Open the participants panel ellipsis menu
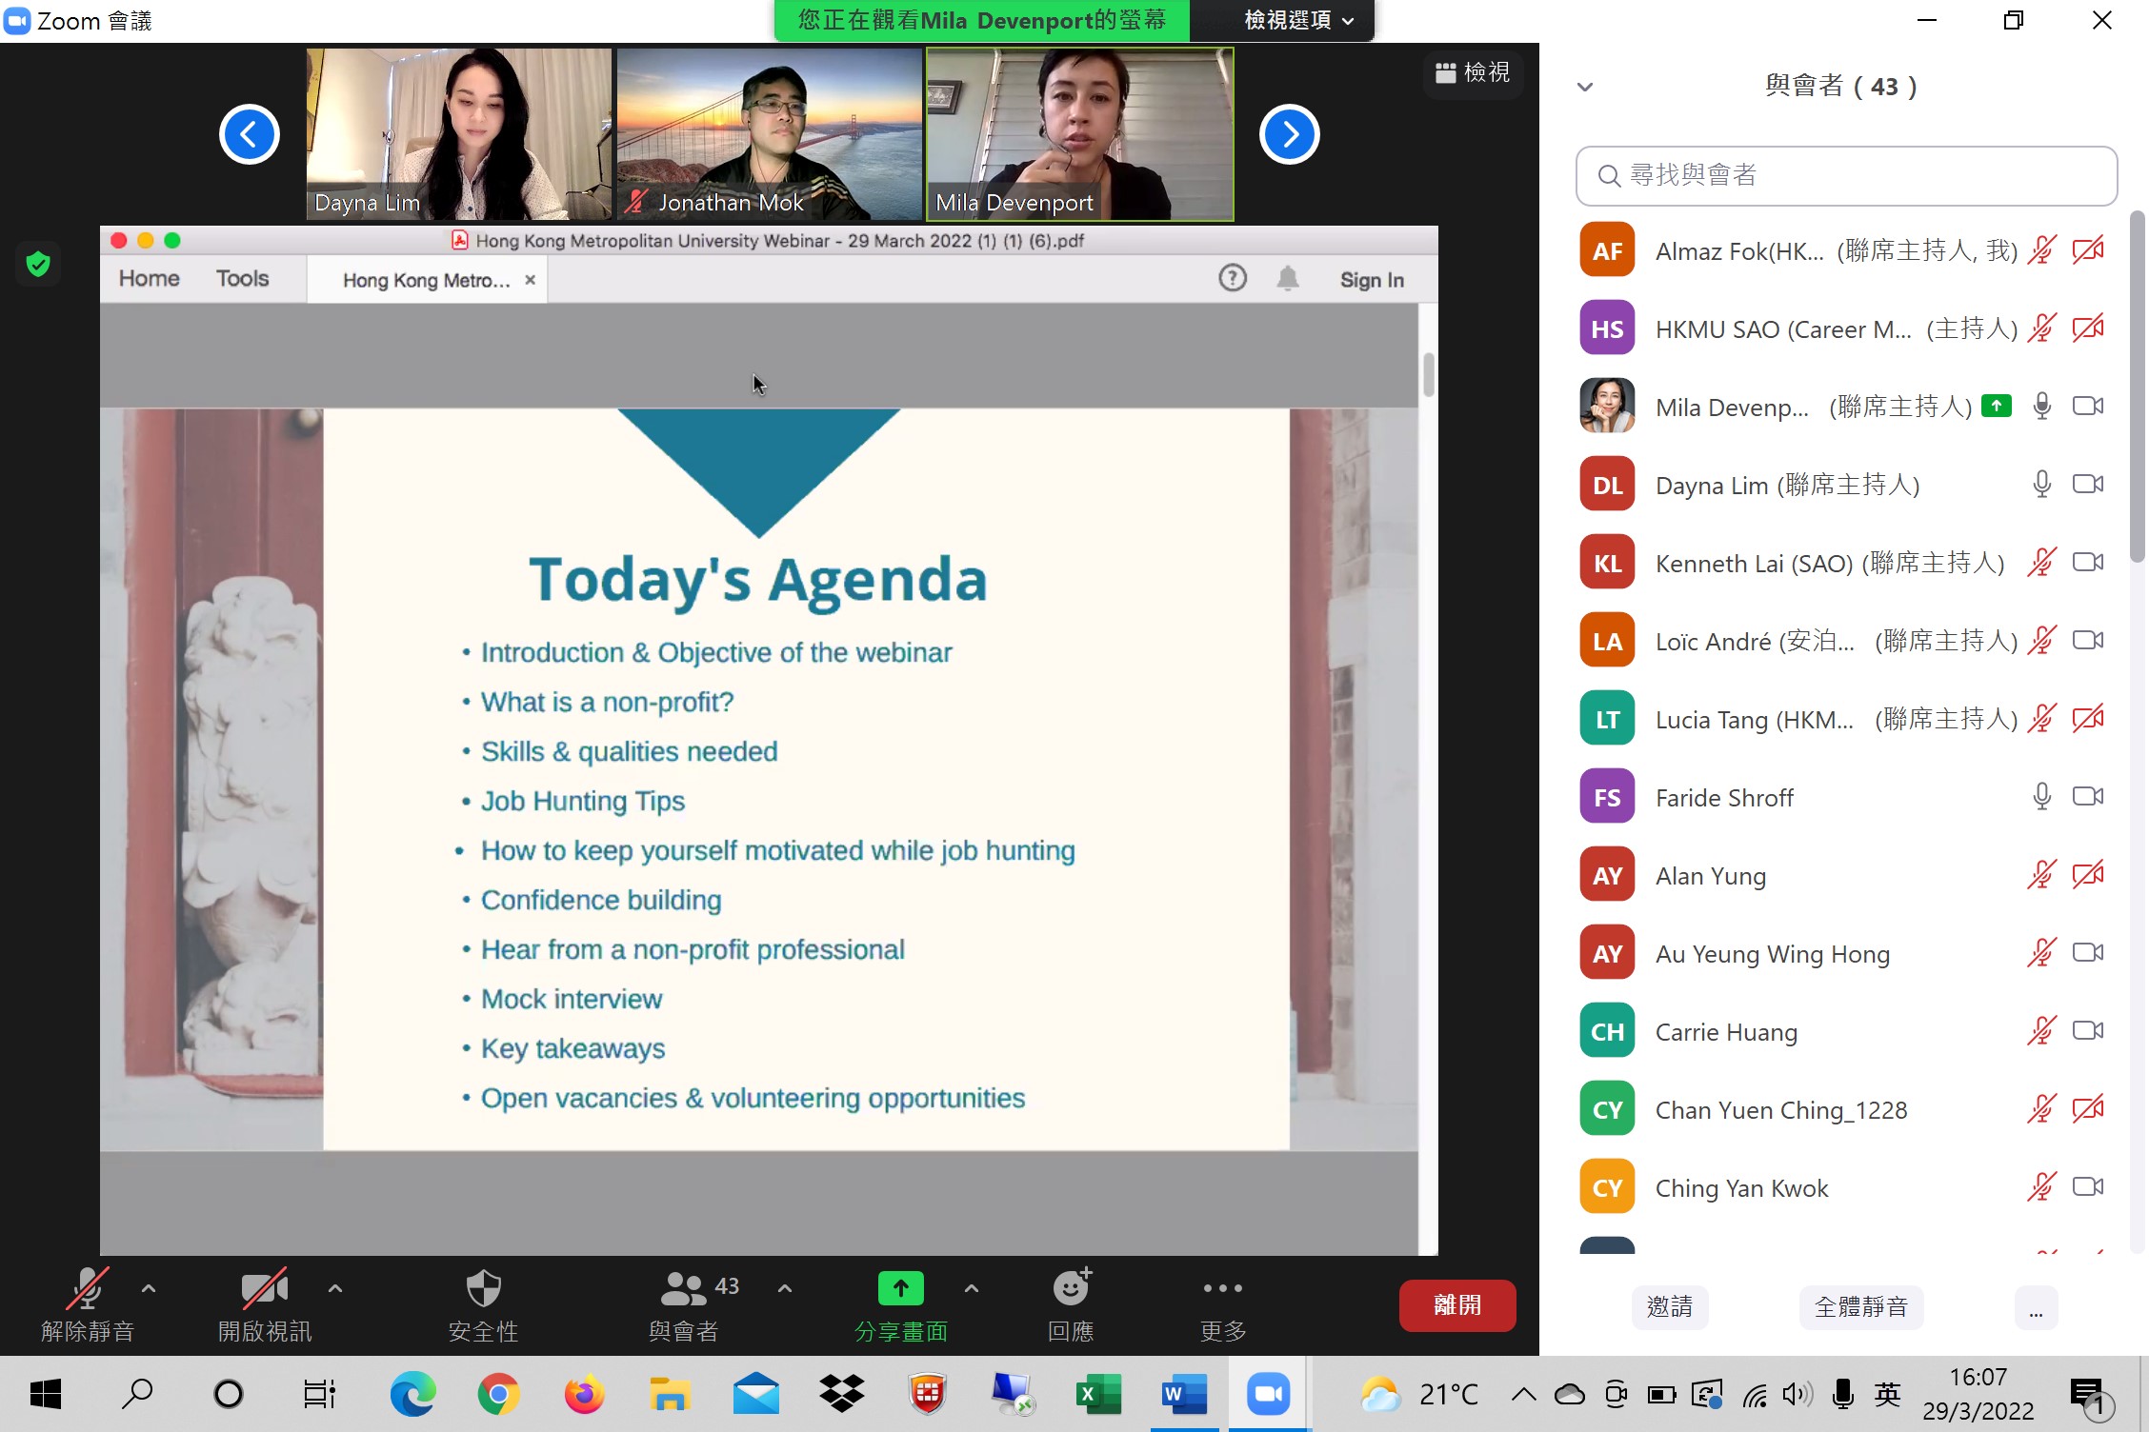 [x=2037, y=1306]
